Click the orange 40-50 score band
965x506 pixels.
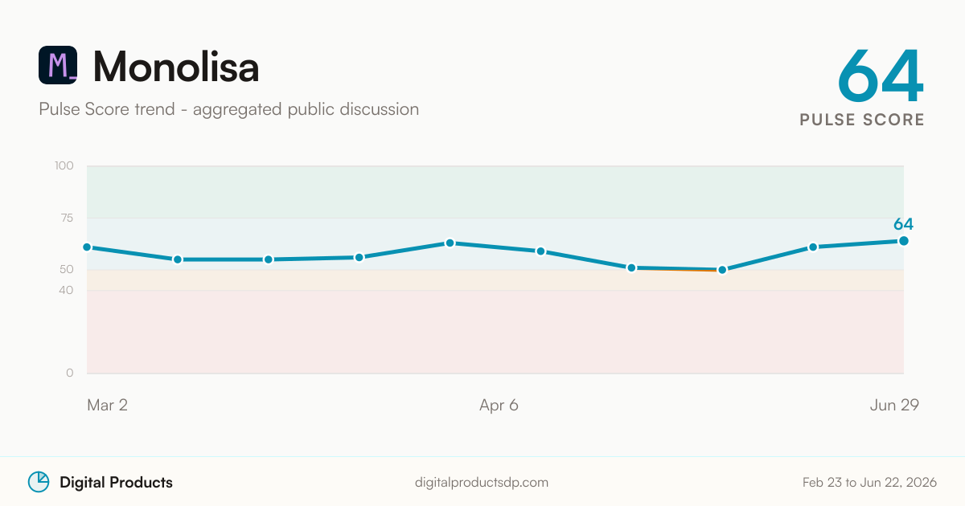click(495, 280)
